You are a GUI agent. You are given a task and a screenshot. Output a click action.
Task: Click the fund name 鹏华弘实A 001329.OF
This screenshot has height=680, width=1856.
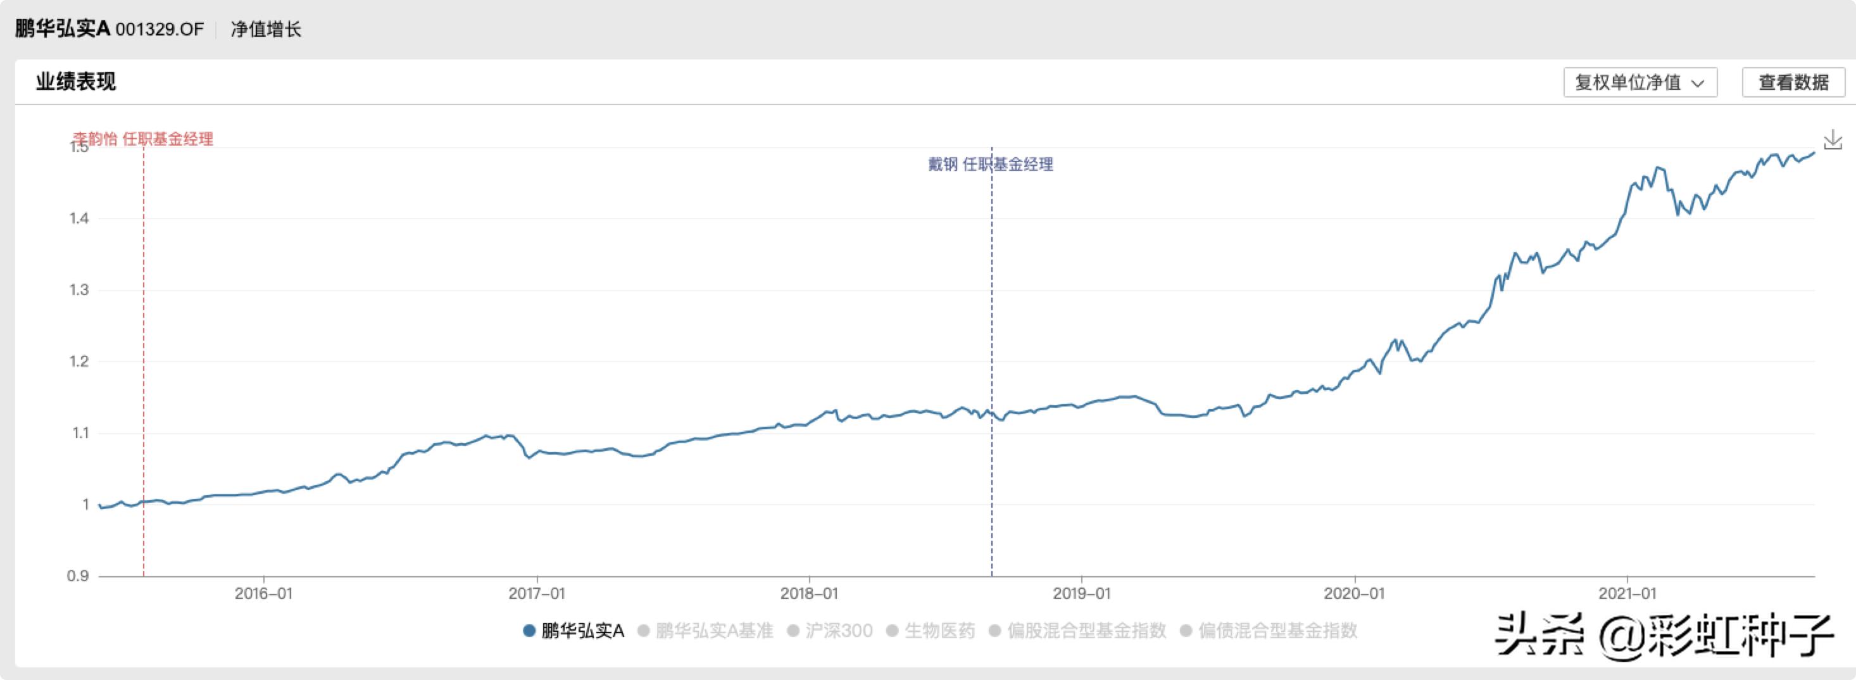[x=110, y=29]
